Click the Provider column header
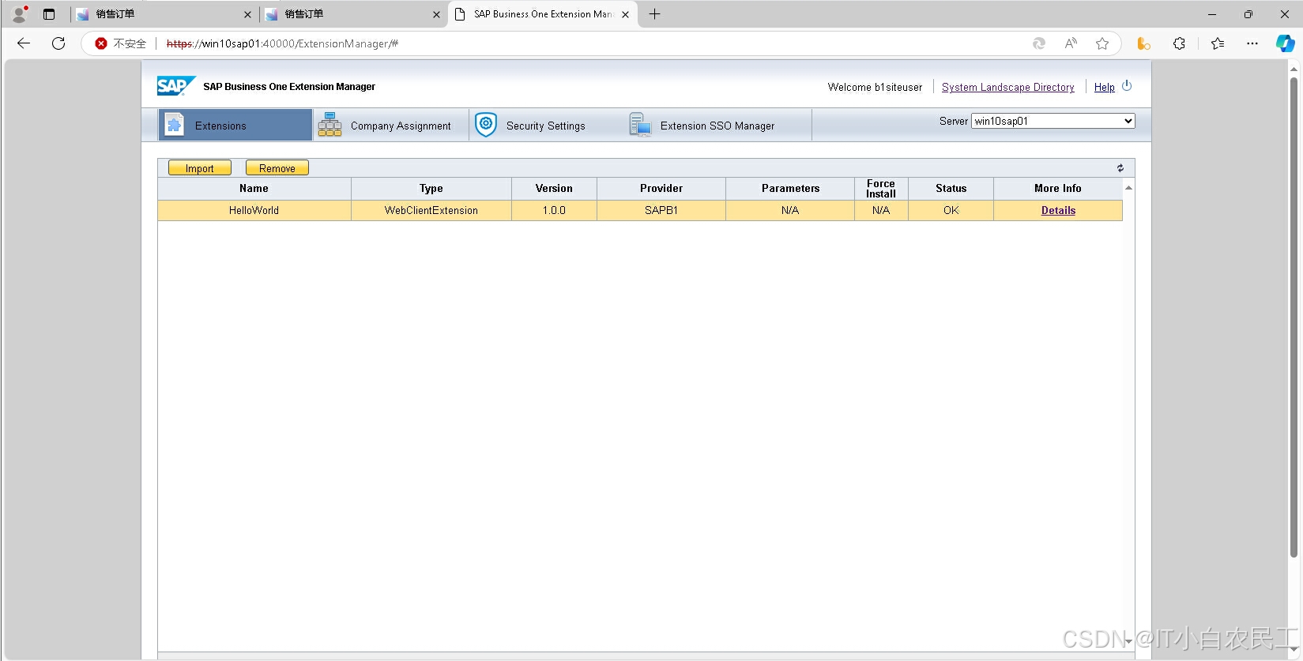The image size is (1303, 661). tap(661, 188)
